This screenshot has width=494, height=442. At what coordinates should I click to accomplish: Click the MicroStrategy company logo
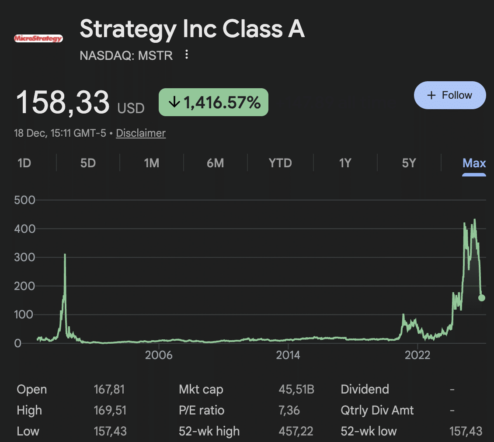pos(38,38)
